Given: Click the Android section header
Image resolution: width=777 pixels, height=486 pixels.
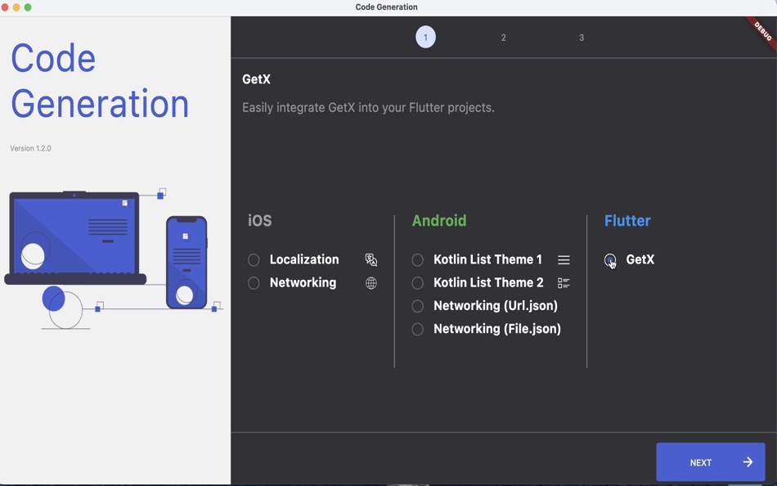Looking at the screenshot, I should tap(439, 220).
